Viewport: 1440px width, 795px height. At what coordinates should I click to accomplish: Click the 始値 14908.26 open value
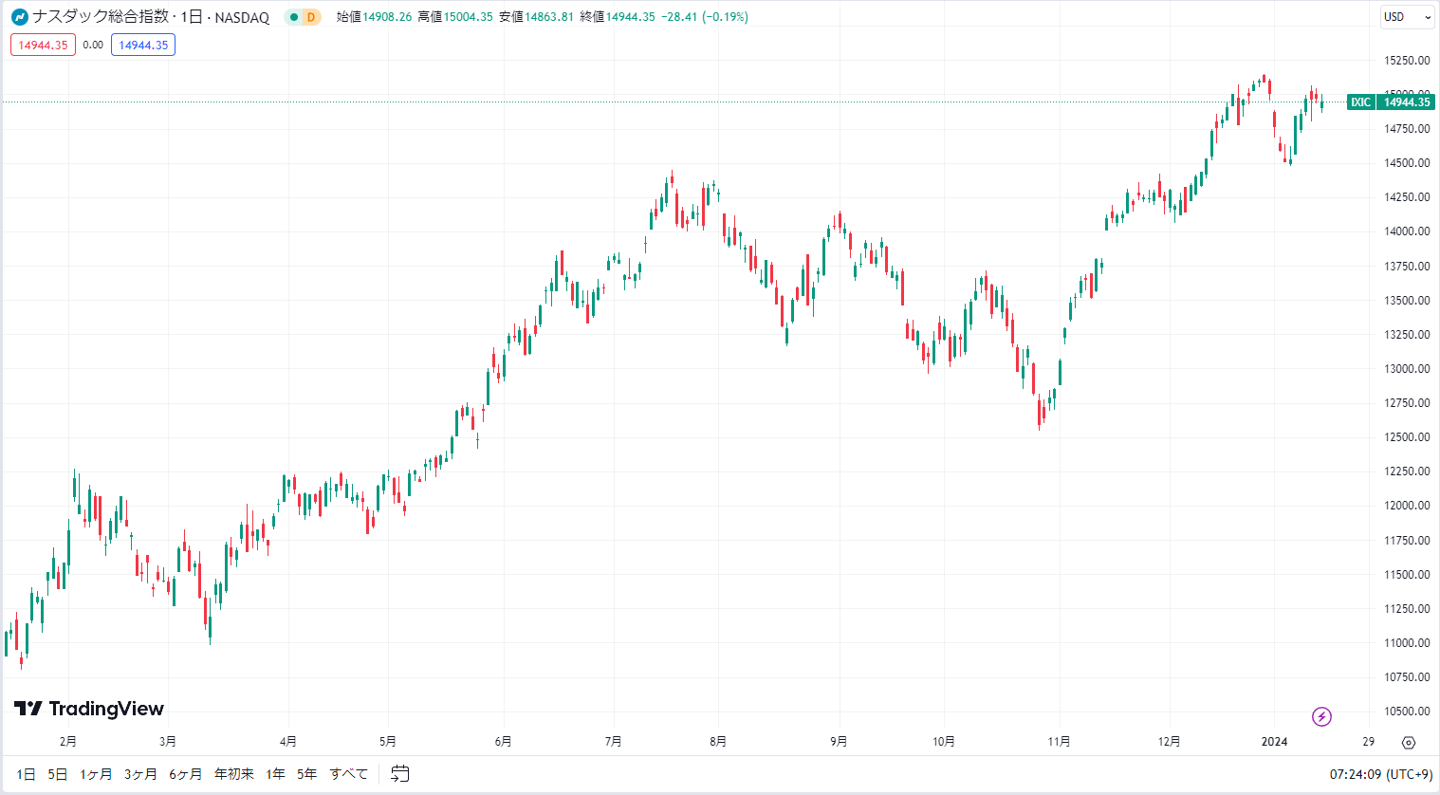pyautogui.click(x=374, y=17)
